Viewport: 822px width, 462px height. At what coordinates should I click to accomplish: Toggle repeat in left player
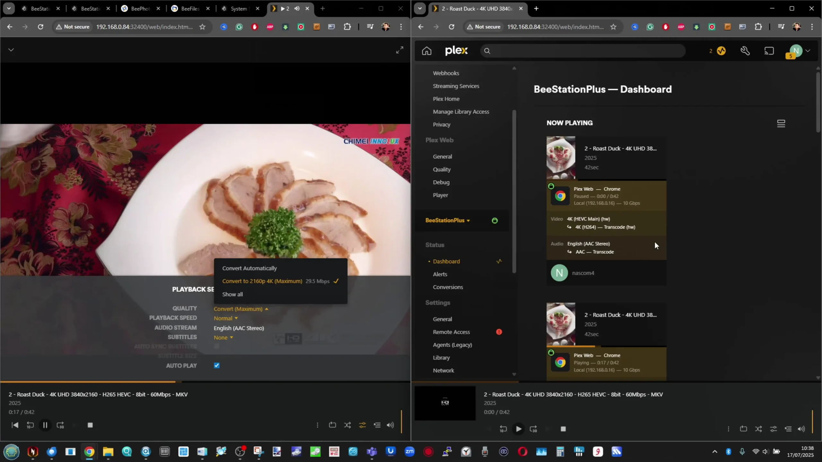pos(332,425)
